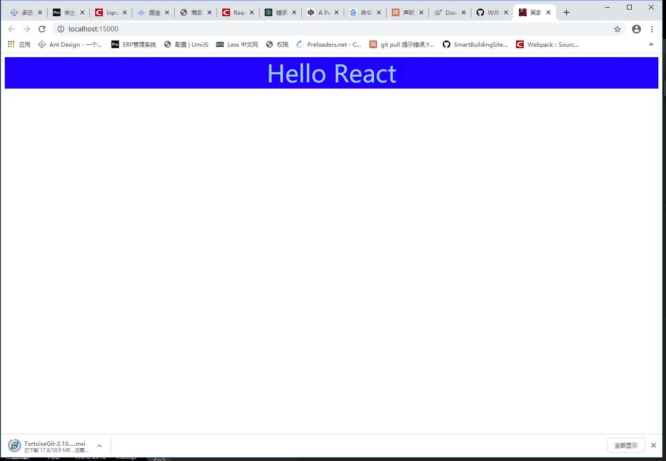
Task: Open the '配置 | UmiJS' bookmark
Action: 186,44
